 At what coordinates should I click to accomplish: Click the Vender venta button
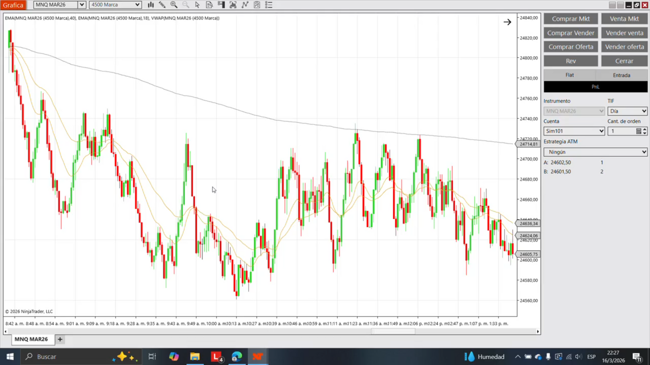[x=624, y=33]
